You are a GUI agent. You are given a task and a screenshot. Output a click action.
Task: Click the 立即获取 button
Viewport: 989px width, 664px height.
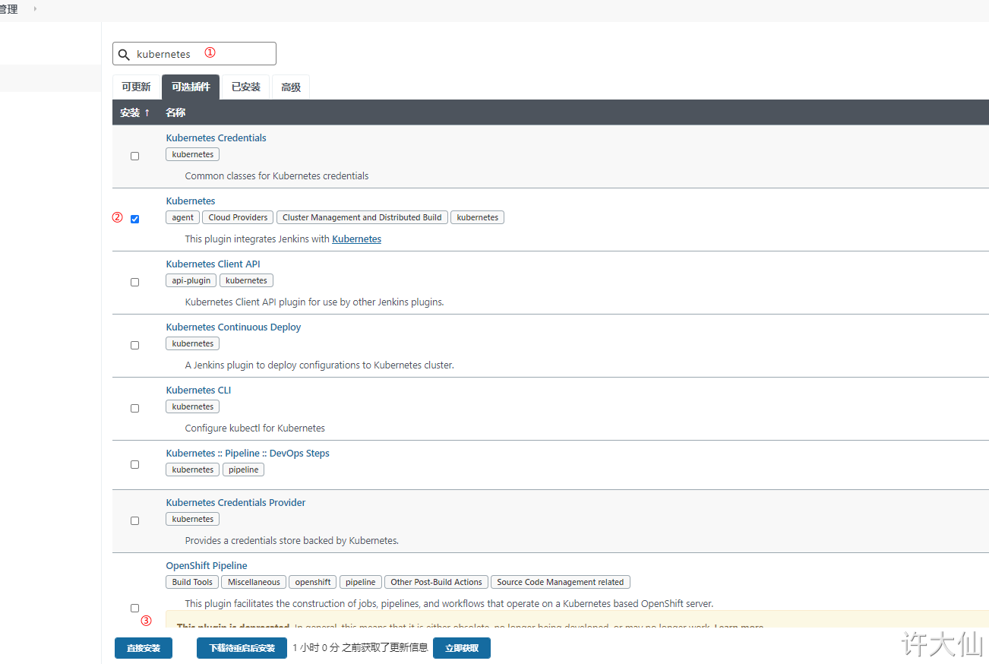point(462,648)
